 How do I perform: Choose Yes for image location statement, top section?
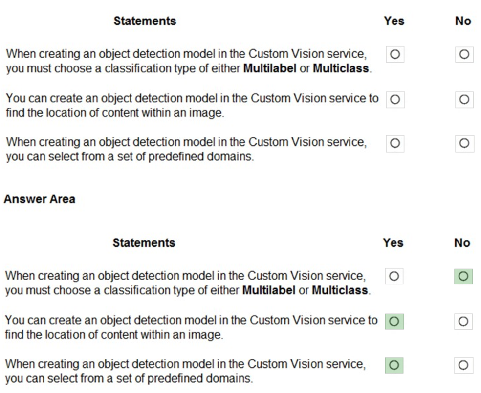coord(395,100)
